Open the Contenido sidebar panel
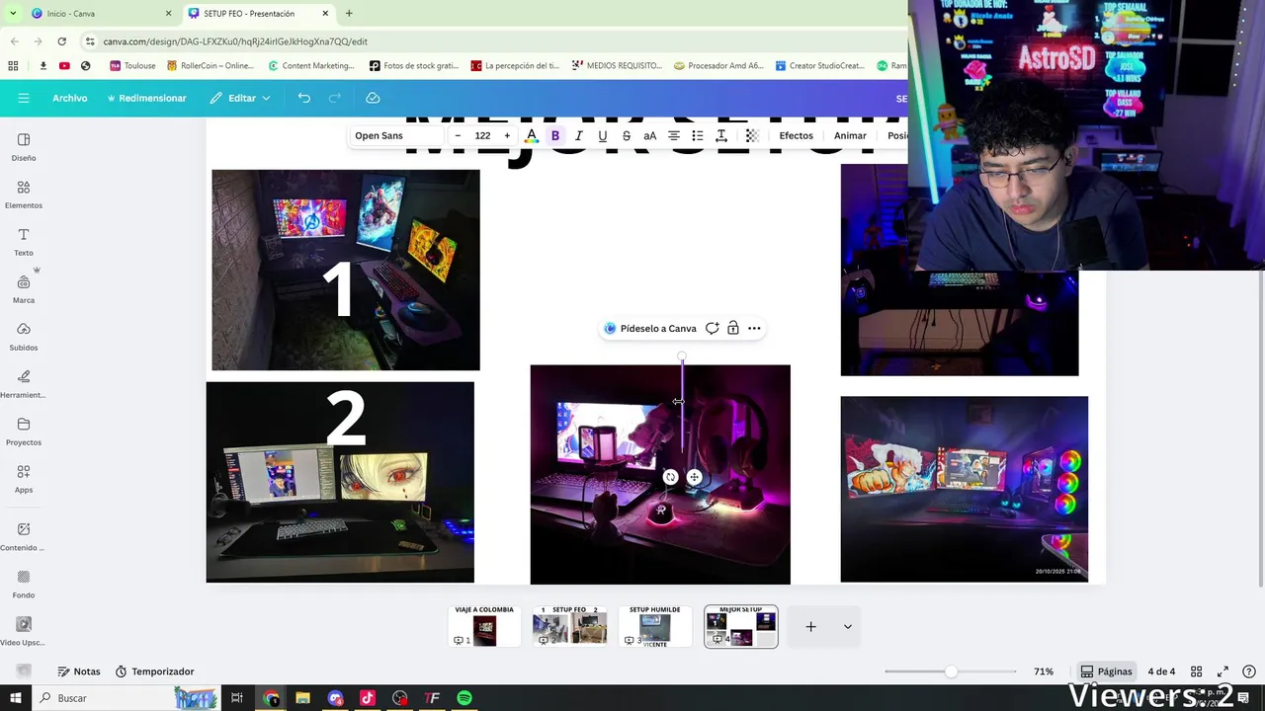 [24, 536]
